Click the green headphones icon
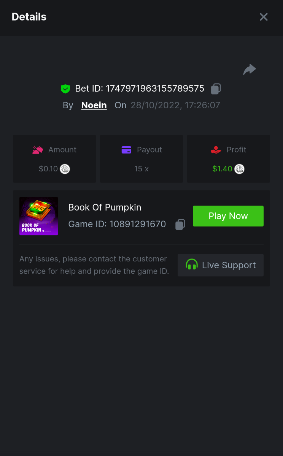Viewport: 283px width, 456px height. click(192, 265)
